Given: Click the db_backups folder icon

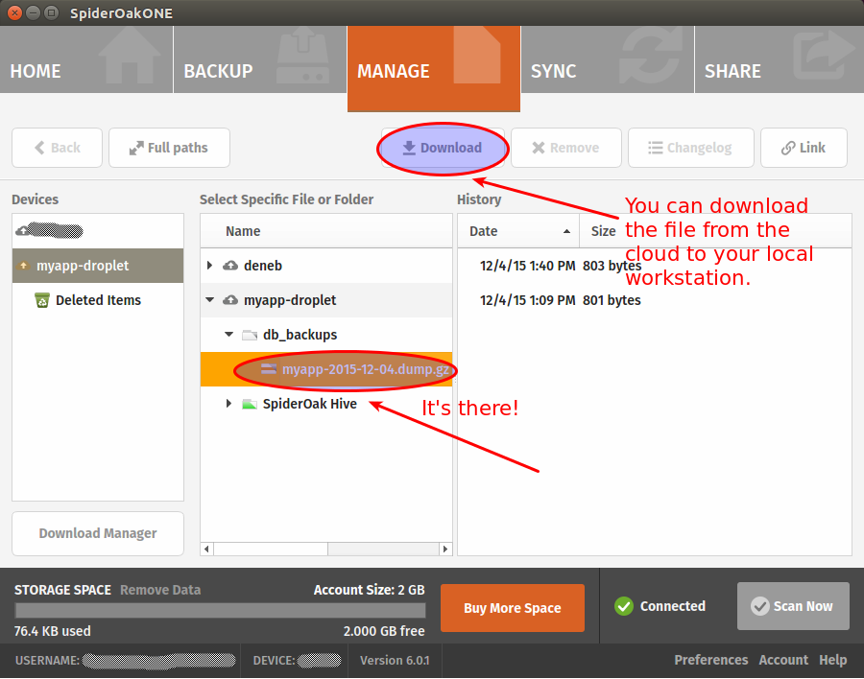Looking at the screenshot, I should (x=250, y=335).
